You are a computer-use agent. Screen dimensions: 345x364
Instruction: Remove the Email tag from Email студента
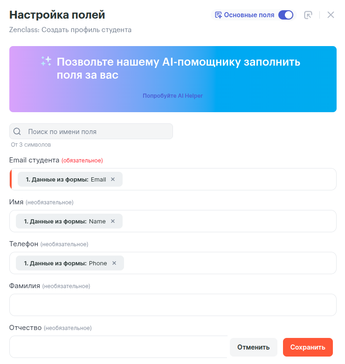click(113, 179)
